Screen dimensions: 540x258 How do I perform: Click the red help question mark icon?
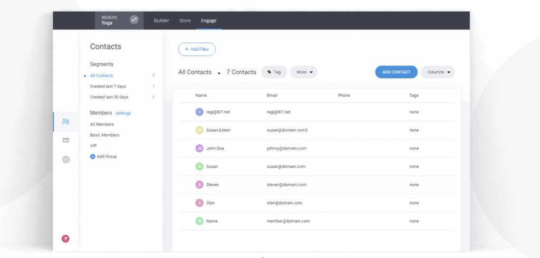point(65,238)
